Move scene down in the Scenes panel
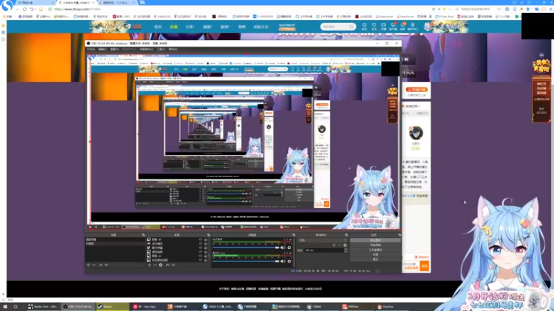Screen dimensions: 554x311 click(x=107, y=265)
